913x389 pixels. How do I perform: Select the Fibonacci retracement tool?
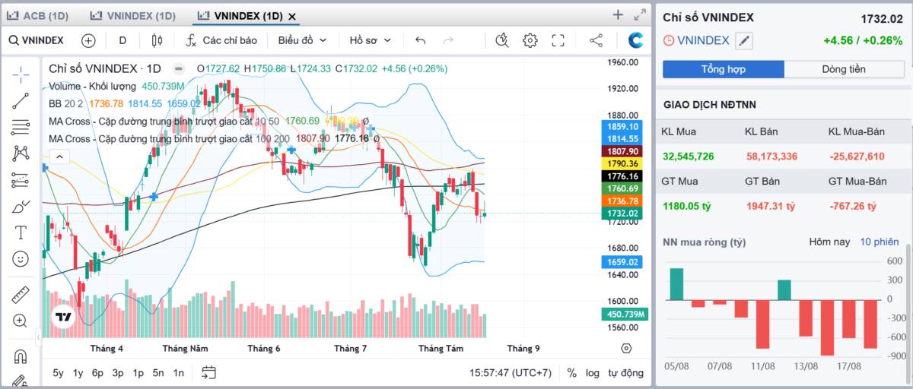point(21,127)
